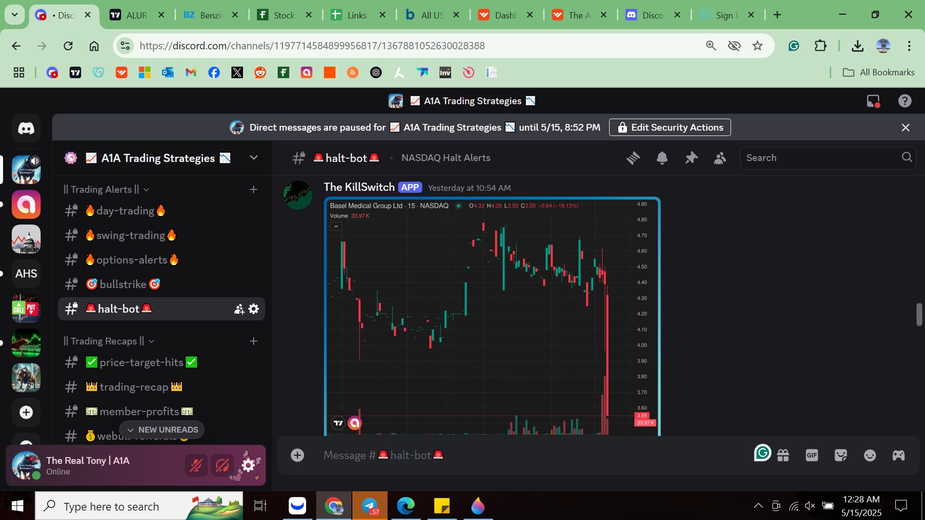
Task: Open notification settings bell icon
Action: pyautogui.click(x=662, y=158)
